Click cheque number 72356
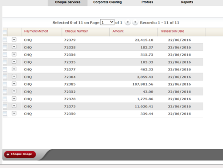This screenshot has height=168, width=223. [x=70, y=55]
